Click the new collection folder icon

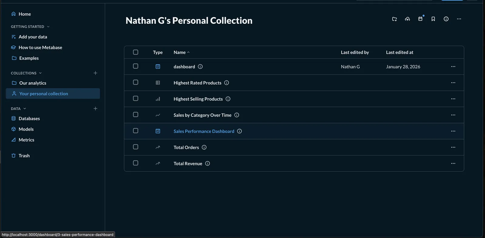pos(394,19)
